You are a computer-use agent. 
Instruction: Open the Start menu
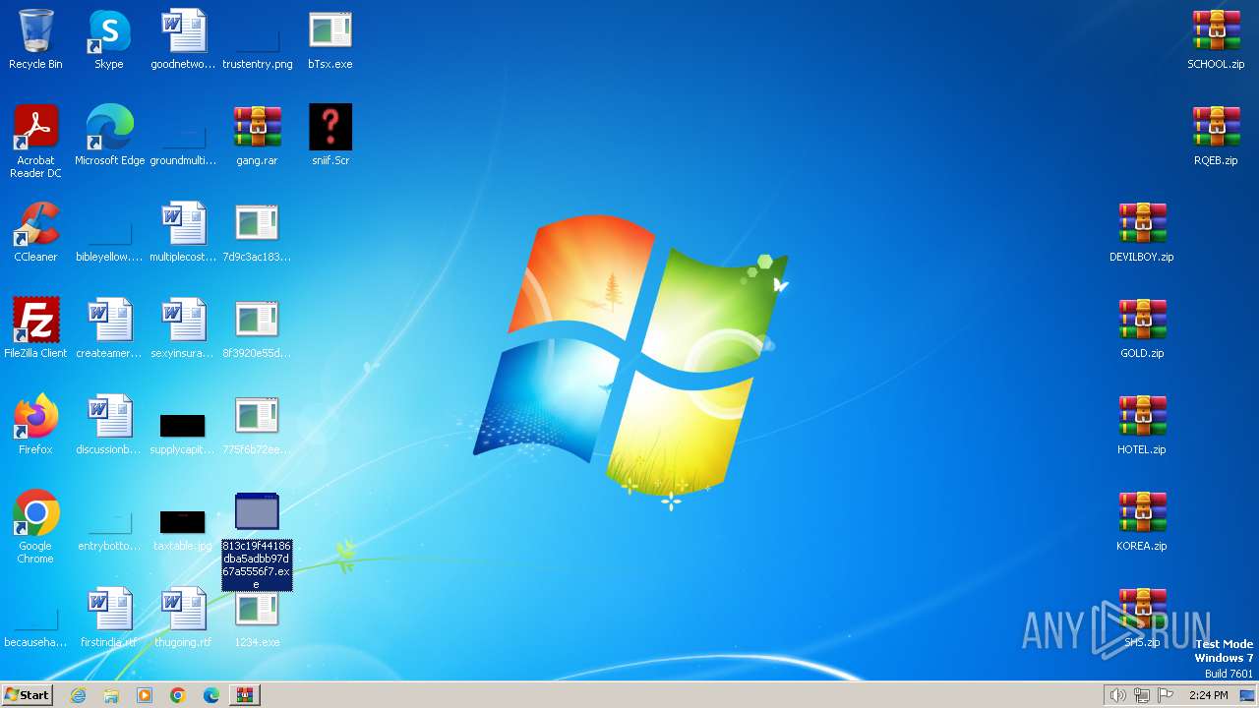click(27, 695)
